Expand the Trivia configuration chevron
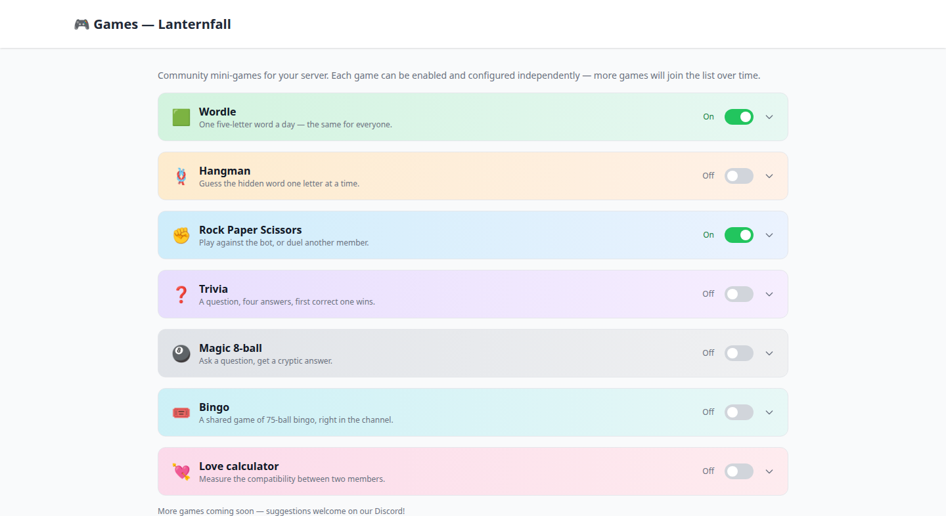This screenshot has width=946, height=516. tap(769, 294)
